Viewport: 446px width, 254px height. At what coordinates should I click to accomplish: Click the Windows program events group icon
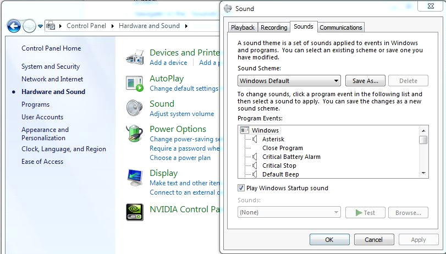pyautogui.click(x=245, y=130)
